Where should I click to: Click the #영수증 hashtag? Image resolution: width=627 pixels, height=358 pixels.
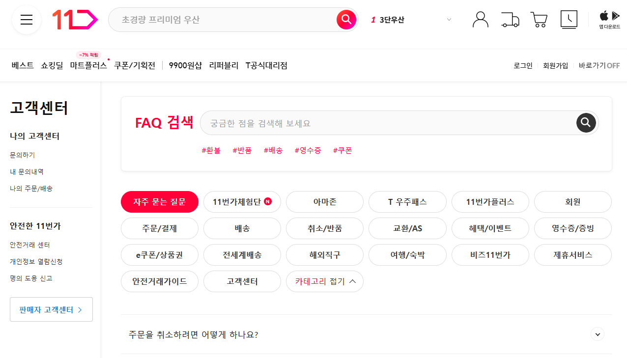tap(308, 151)
